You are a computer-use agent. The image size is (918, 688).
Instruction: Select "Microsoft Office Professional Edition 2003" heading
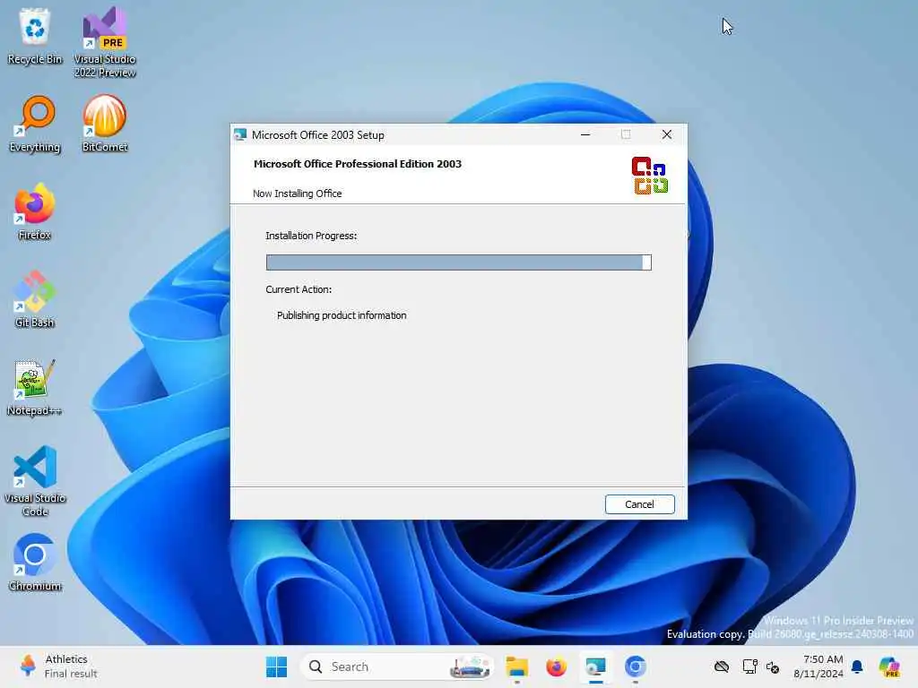357,164
